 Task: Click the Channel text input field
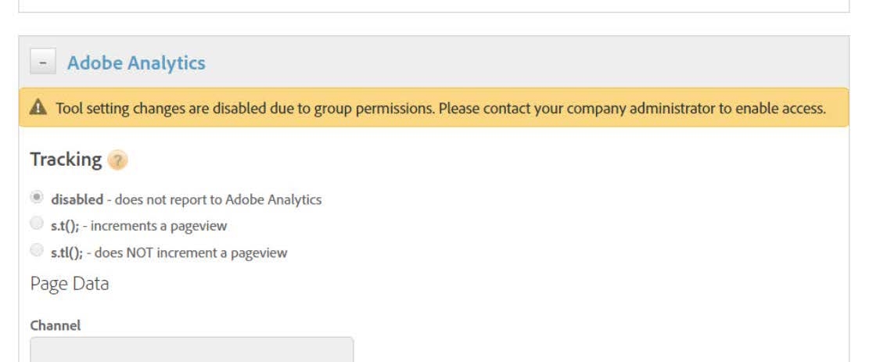192,349
